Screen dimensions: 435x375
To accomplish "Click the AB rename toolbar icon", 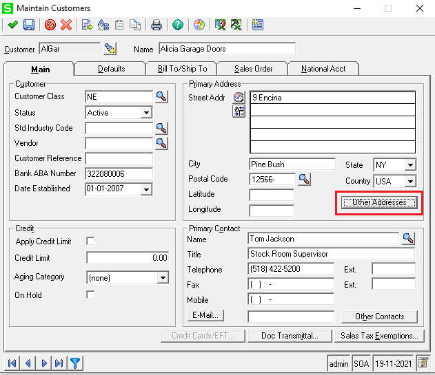I will tap(103, 25).
